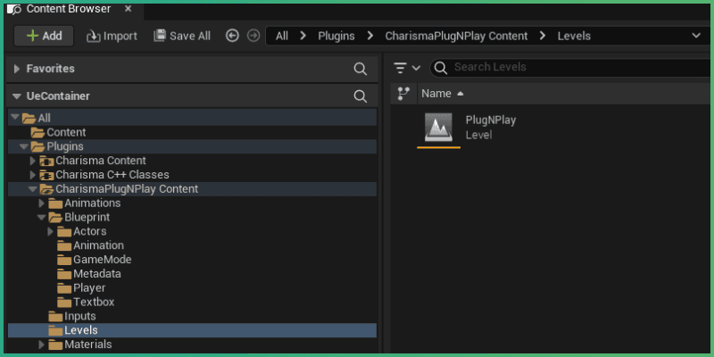The width and height of the screenshot is (714, 357).
Task: Select the Content folder
Action: coord(192,132)
